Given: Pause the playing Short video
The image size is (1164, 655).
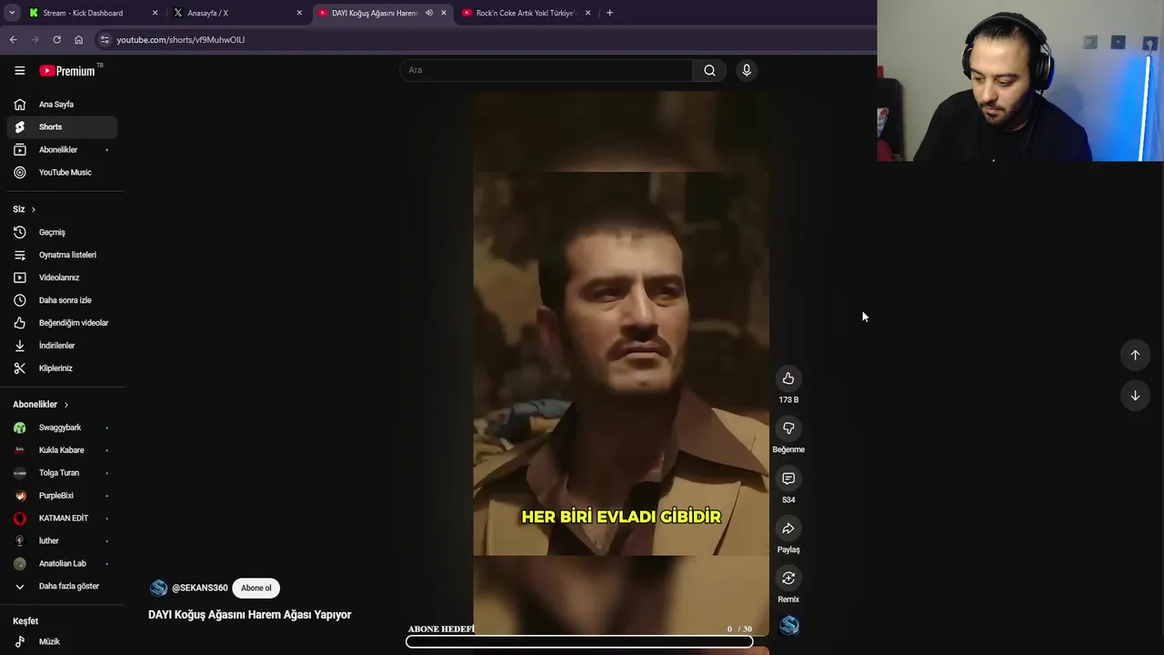Looking at the screenshot, I should point(621,364).
